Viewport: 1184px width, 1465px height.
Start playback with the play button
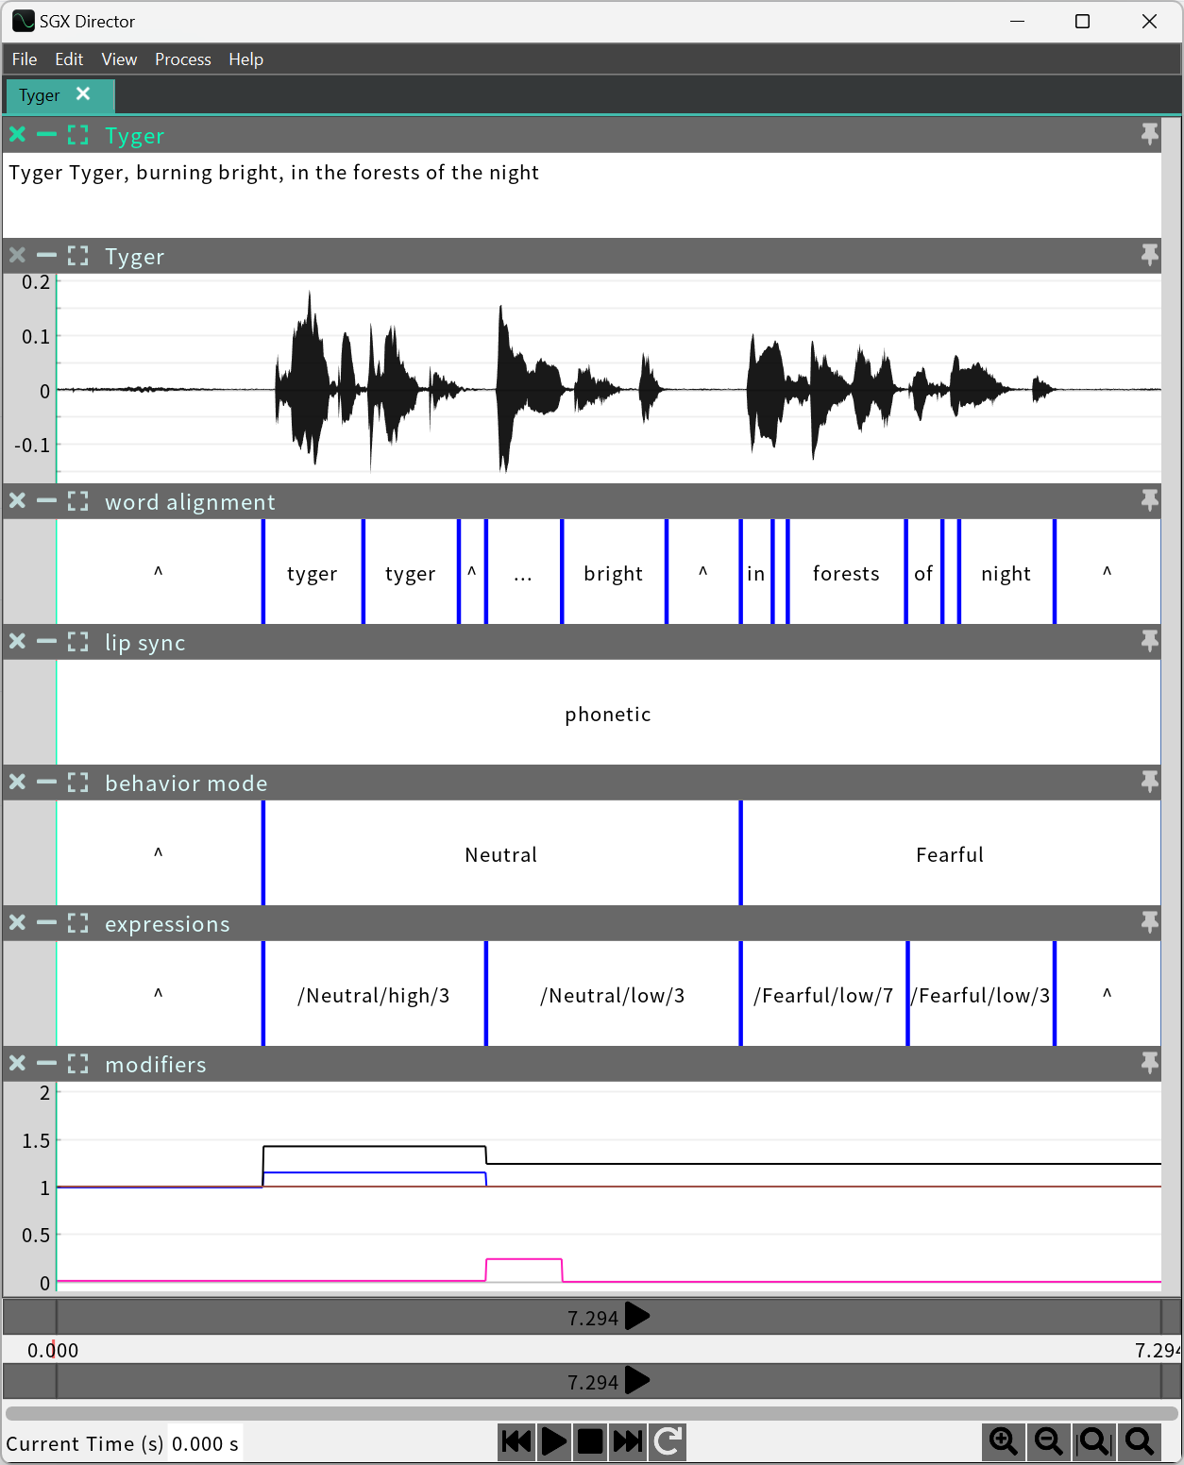(554, 1442)
